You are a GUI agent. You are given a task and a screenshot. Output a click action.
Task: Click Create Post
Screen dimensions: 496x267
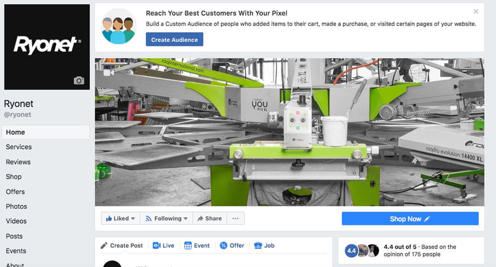click(122, 245)
